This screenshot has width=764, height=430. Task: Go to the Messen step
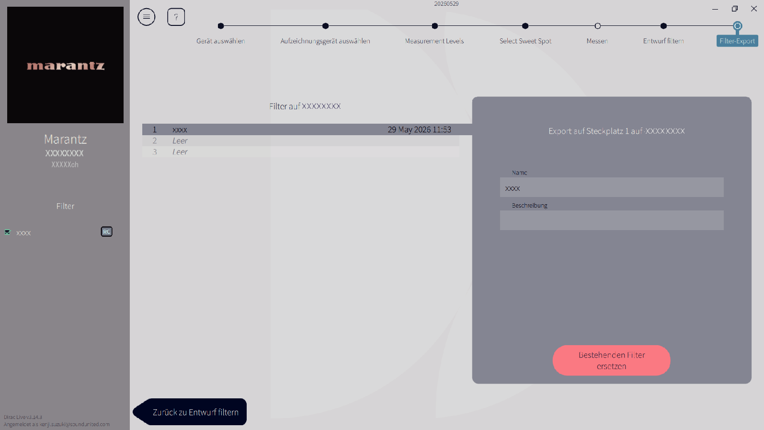[x=597, y=41]
